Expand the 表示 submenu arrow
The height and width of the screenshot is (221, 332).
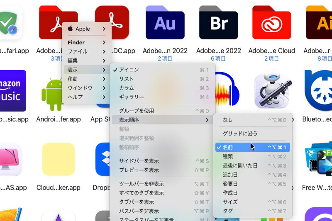pos(104,70)
